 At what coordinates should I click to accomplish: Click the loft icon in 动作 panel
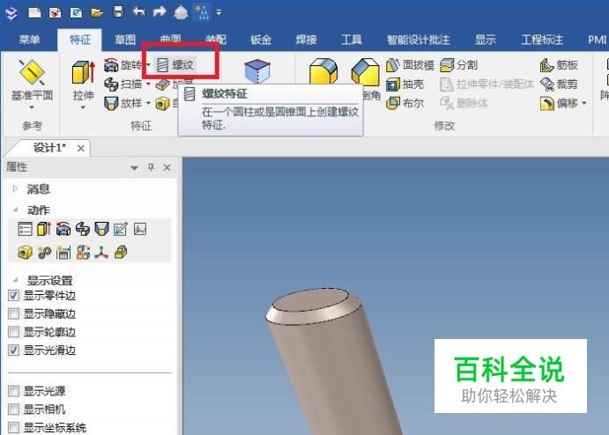click(101, 229)
